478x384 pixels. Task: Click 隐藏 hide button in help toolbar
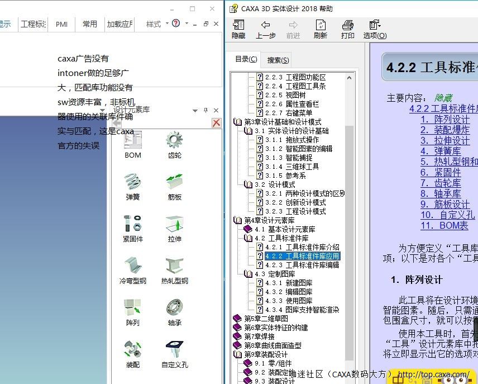coord(238,29)
